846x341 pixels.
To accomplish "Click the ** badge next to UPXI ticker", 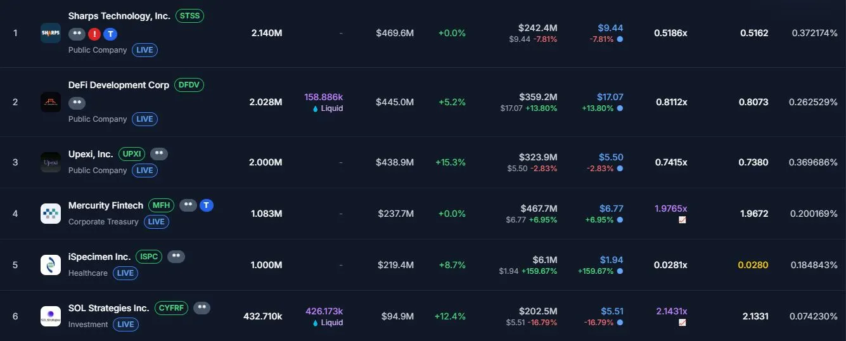I will (x=159, y=154).
